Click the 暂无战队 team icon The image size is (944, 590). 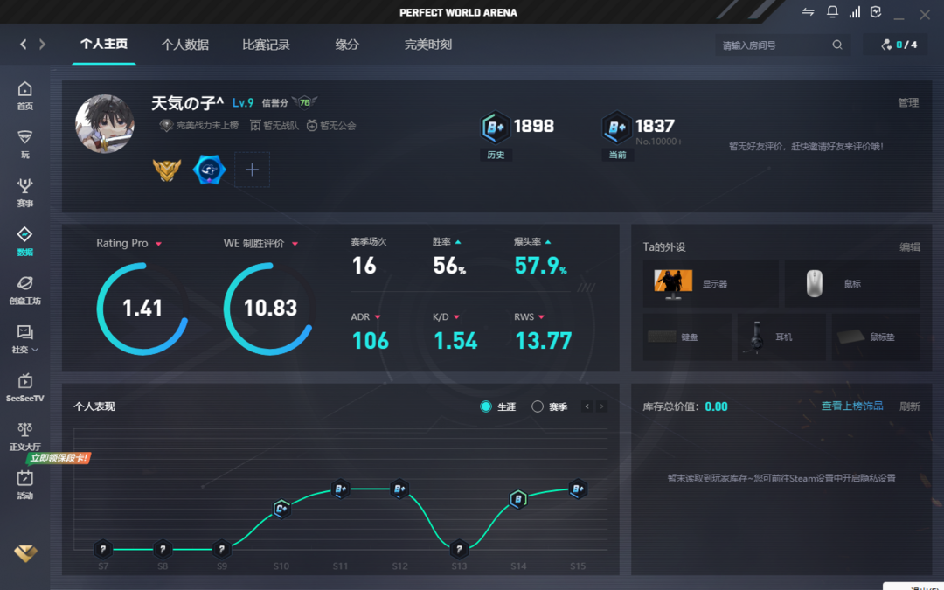pyautogui.click(x=255, y=125)
